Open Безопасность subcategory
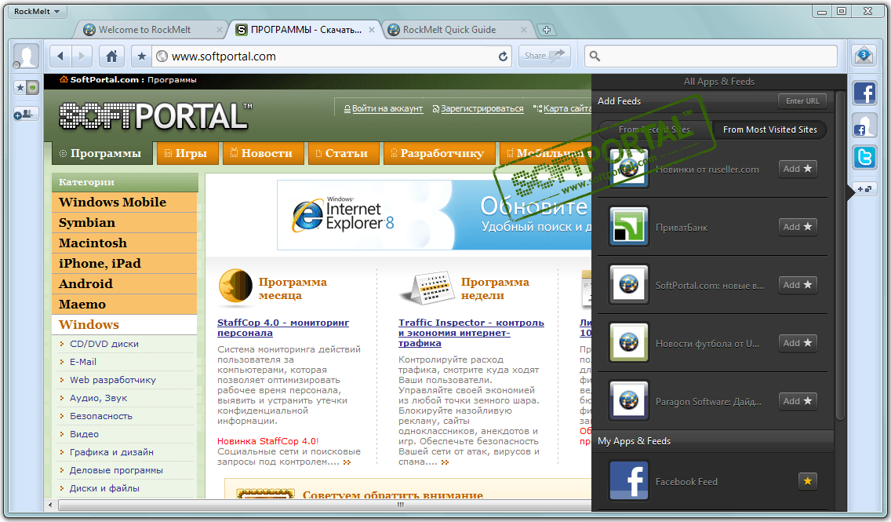The image size is (891, 522). pyautogui.click(x=101, y=416)
